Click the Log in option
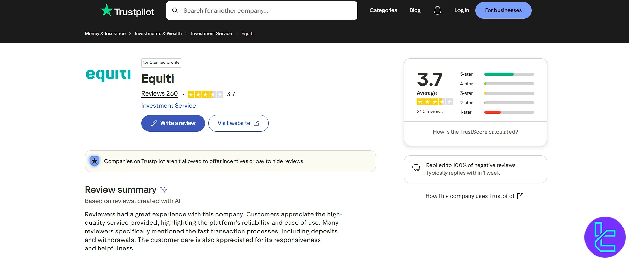The width and height of the screenshot is (629, 261). pos(462,10)
